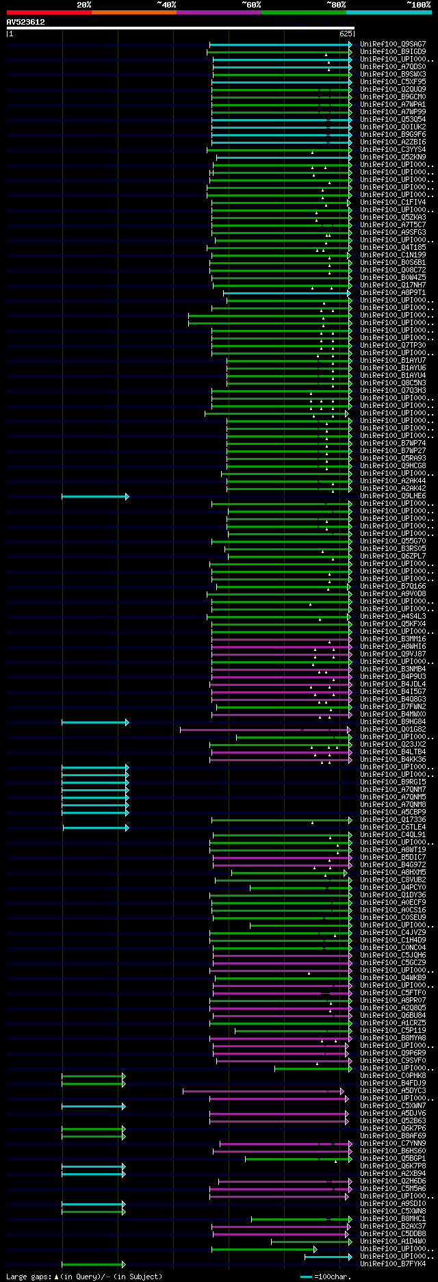Select the UniRef100_Q4PCY0 label
Viewport: 438px width, 1282px height.
click(393, 888)
